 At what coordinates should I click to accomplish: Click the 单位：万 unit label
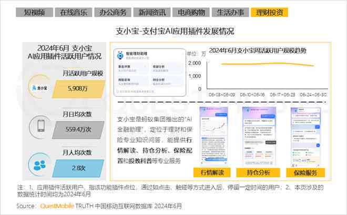pyautogui.click(x=196, y=54)
